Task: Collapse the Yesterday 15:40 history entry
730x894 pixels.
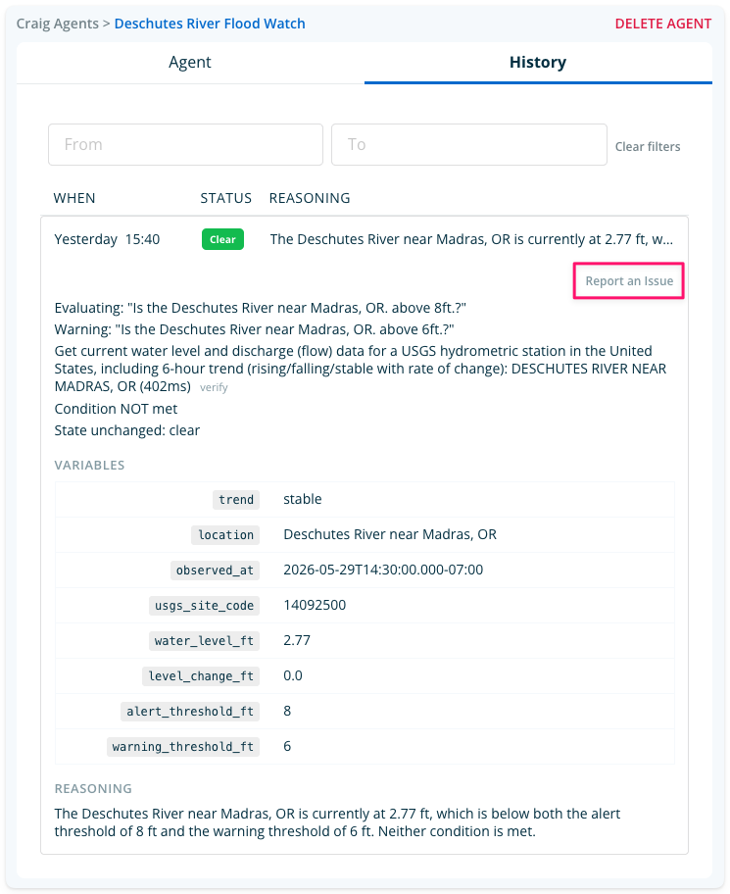Action: (365, 239)
